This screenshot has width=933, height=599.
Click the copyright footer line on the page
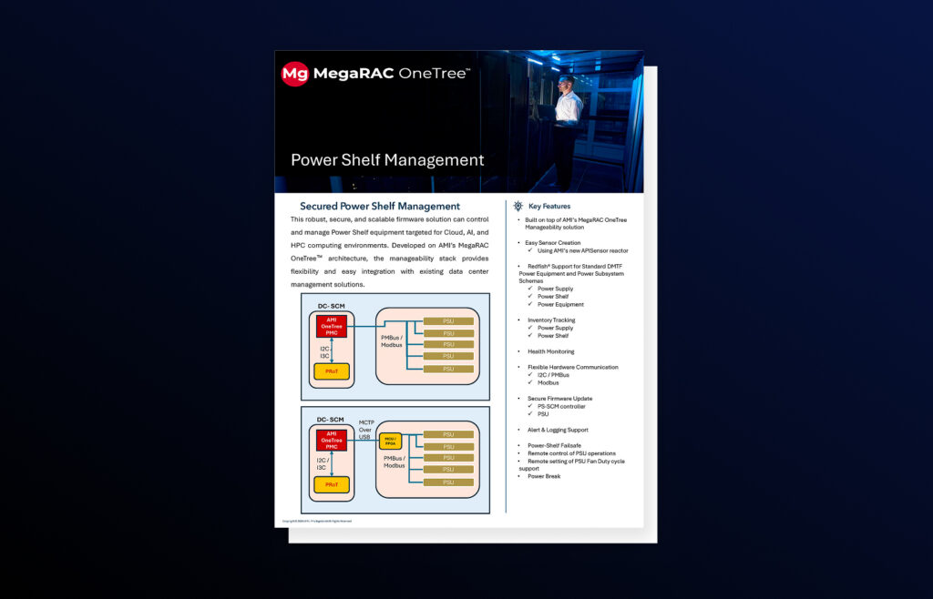tap(317, 521)
